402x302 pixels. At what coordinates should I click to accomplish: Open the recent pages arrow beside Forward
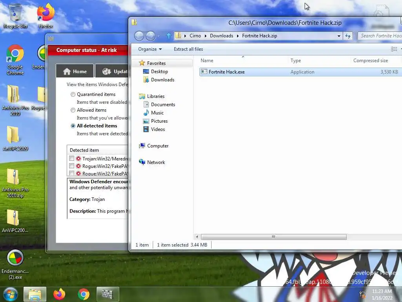tap(159, 36)
